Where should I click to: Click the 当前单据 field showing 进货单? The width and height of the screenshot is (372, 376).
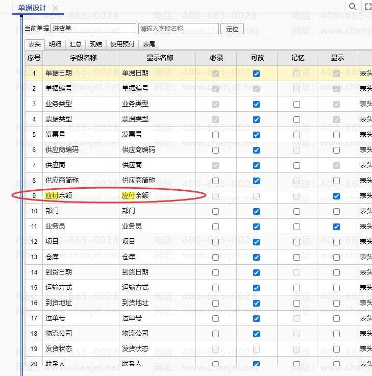tap(93, 28)
